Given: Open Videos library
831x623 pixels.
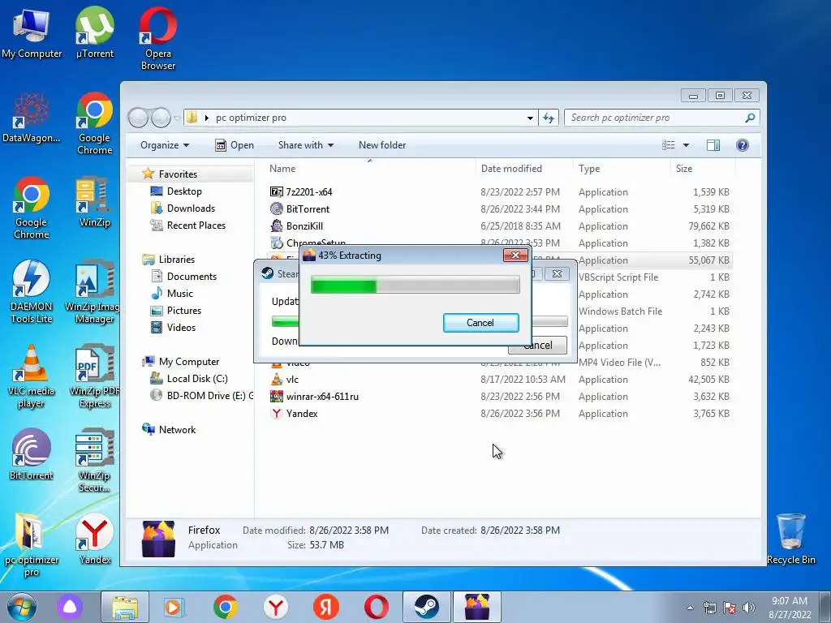Looking at the screenshot, I should tap(181, 328).
